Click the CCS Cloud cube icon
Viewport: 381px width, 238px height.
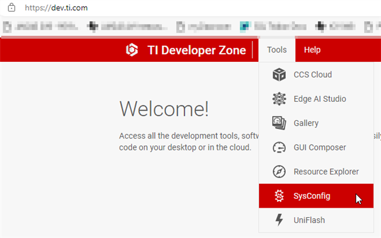pyautogui.click(x=279, y=74)
